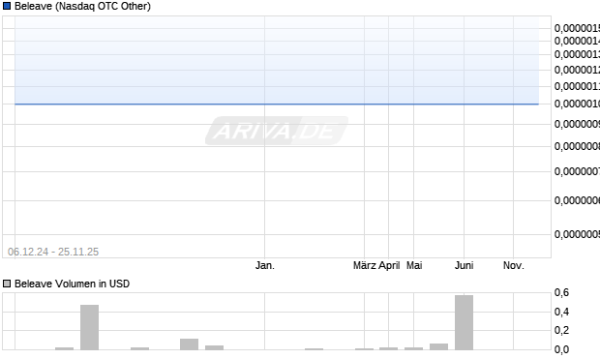Image resolution: width=600 pixels, height=359 pixels.
Task: Click the '0,0' volume axis value
Action: tap(561, 349)
